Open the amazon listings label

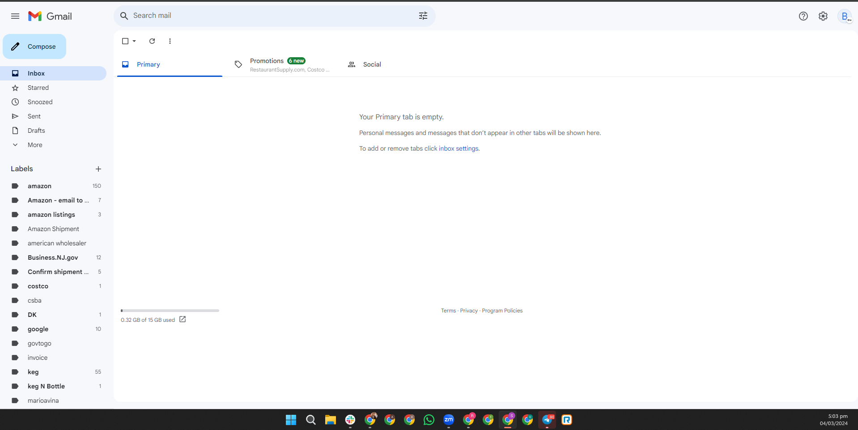[53, 215]
